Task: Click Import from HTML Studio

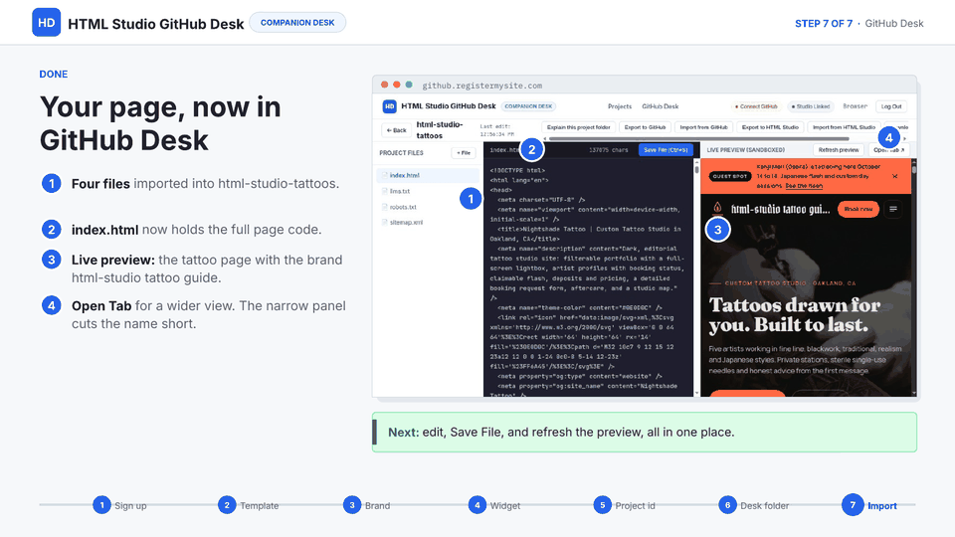Action: pyautogui.click(x=844, y=127)
